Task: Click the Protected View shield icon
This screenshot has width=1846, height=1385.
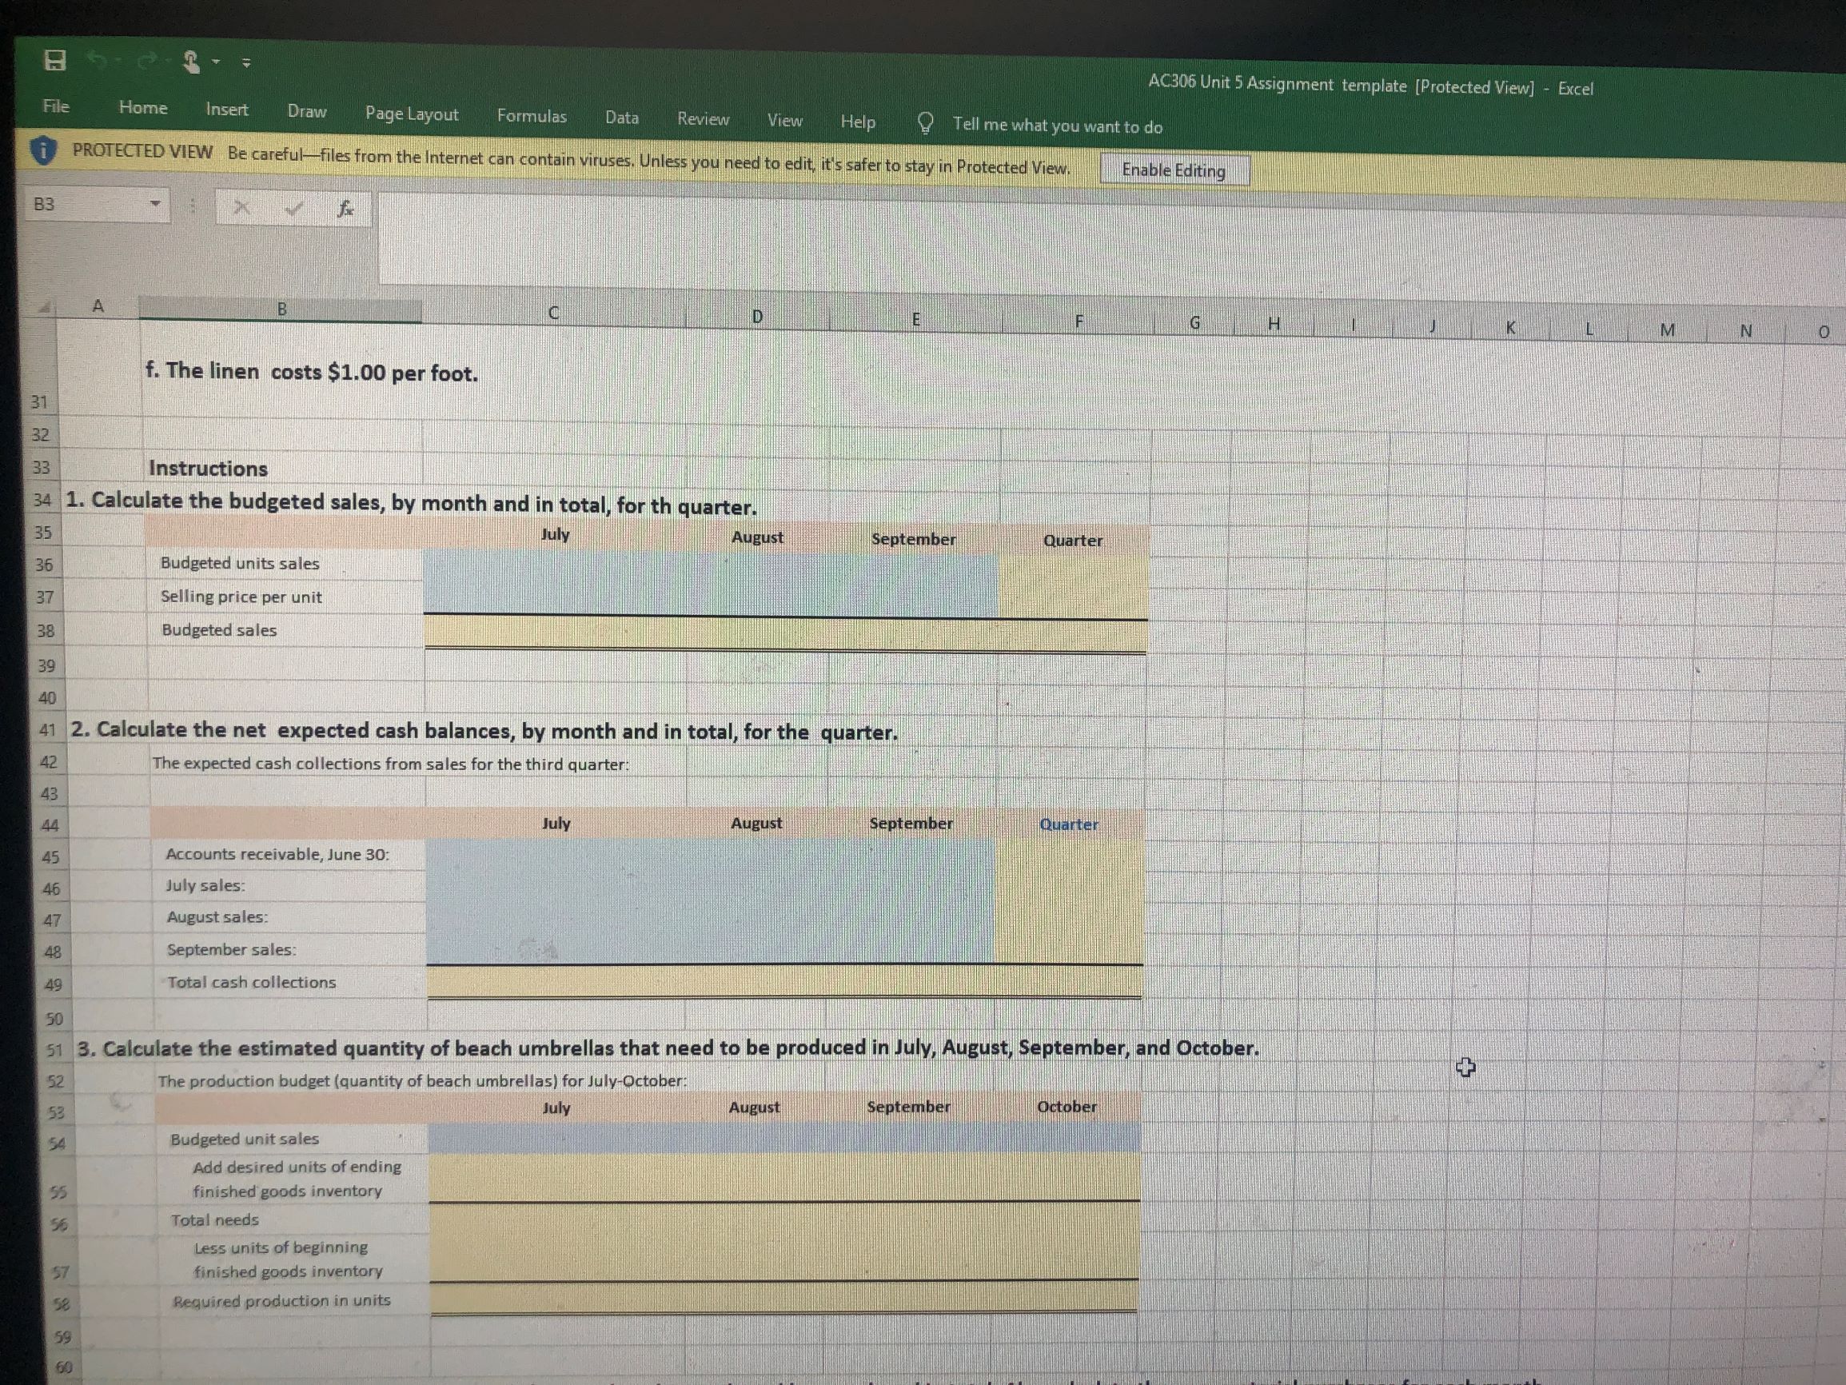Action: [x=42, y=153]
